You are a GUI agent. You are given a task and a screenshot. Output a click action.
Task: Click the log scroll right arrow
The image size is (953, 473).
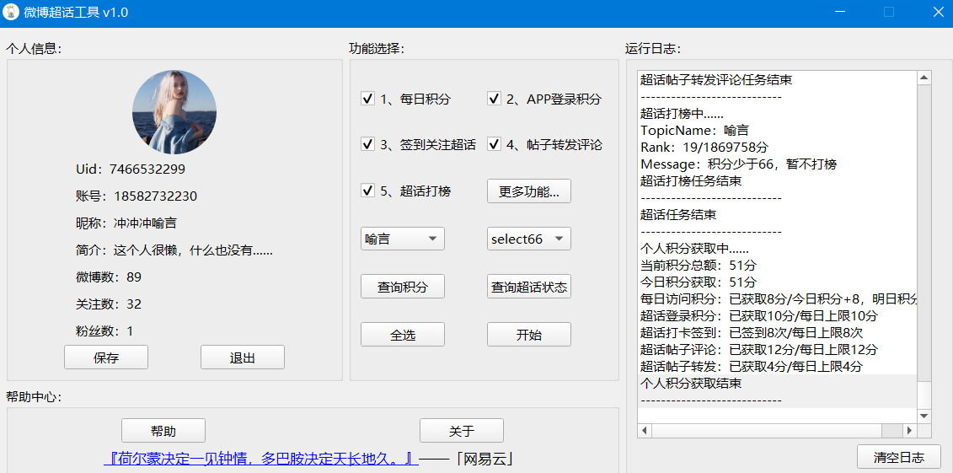pyautogui.click(x=910, y=431)
